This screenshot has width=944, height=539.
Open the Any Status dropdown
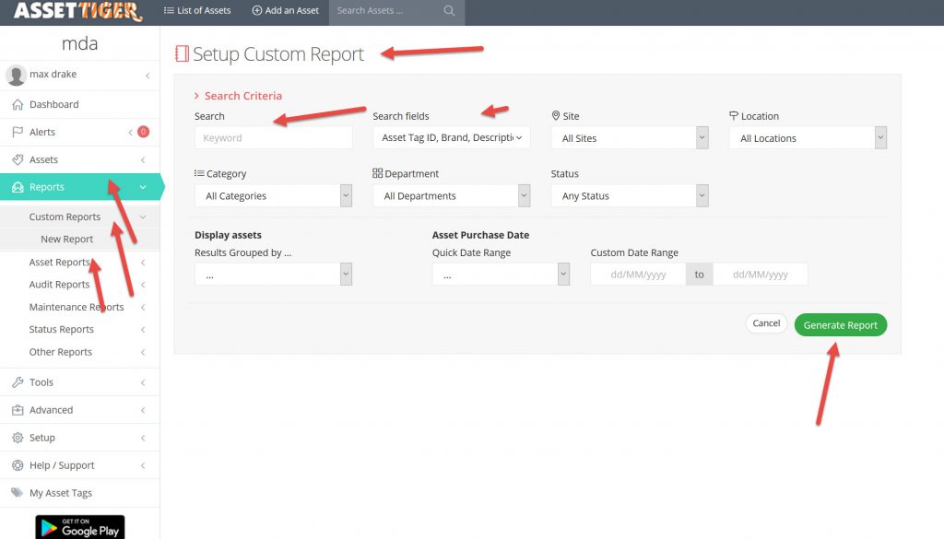pyautogui.click(x=630, y=196)
